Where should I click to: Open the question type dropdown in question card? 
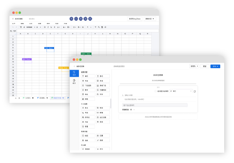pos(181,91)
